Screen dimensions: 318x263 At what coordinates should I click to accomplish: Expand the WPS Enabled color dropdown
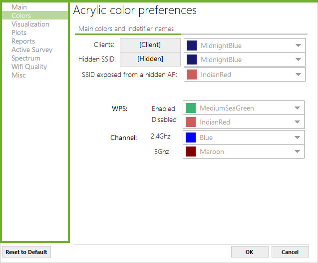(297, 108)
